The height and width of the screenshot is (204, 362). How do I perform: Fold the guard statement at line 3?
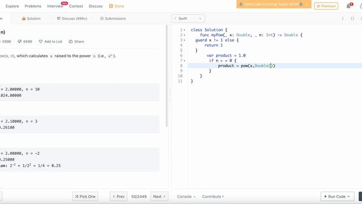[184, 40]
